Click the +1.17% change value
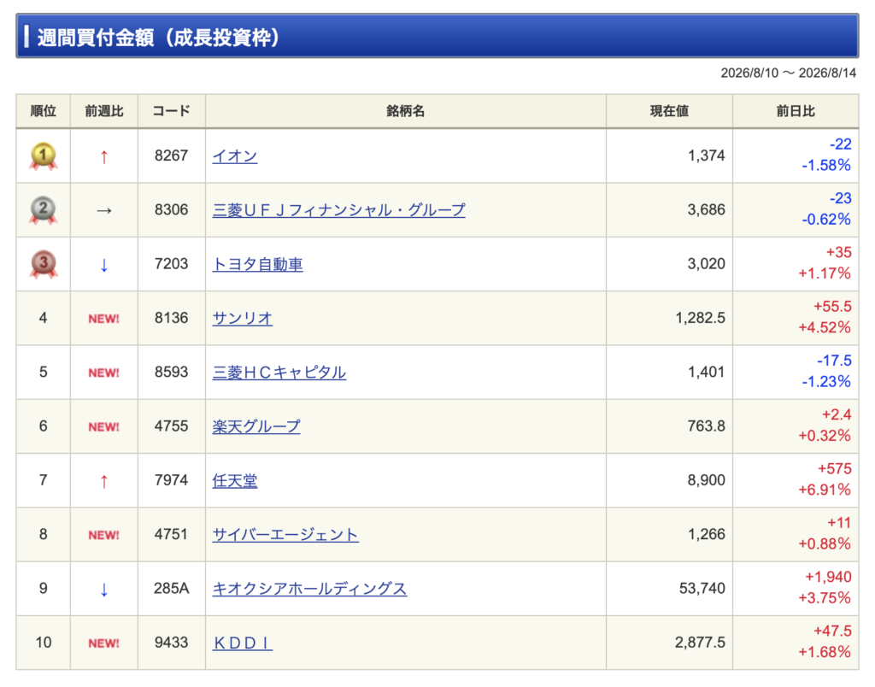This screenshot has height=687, width=875. (x=825, y=274)
